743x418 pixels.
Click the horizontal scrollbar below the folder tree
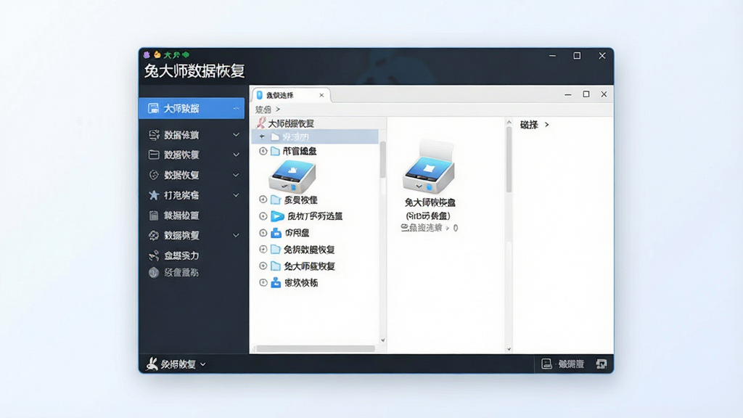point(315,349)
